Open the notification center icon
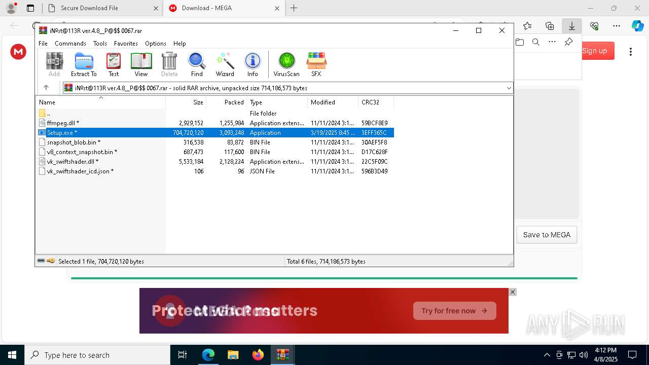The height and width of the screenshot is (365, 649). 632,355
